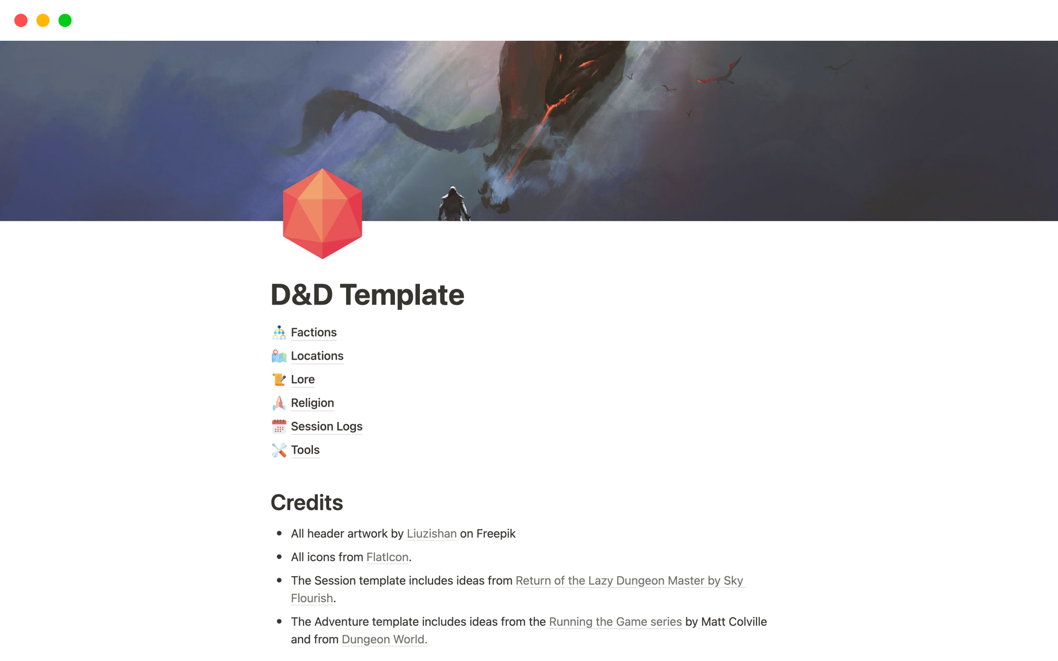Click the Liuzishan artist credit link
The width and height of the screenshot is (1058, 661).
click(430, 533)
